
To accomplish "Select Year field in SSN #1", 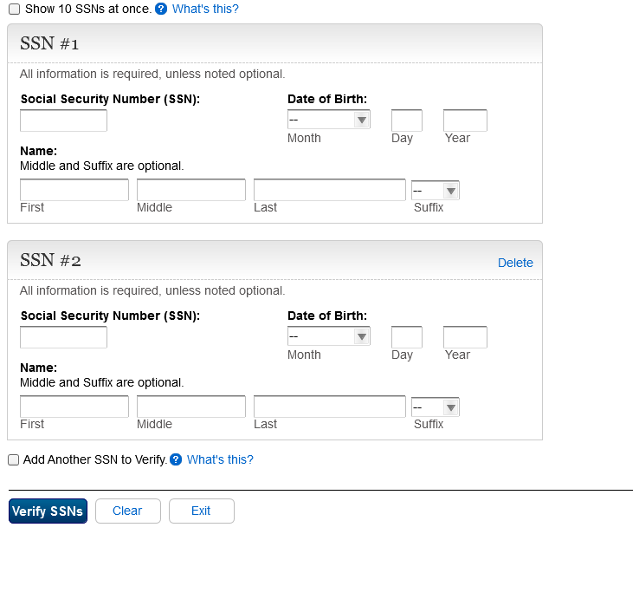I will tap(465, 120).
